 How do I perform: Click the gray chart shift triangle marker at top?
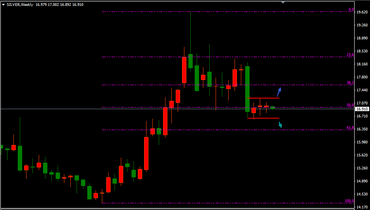[283, 2]
